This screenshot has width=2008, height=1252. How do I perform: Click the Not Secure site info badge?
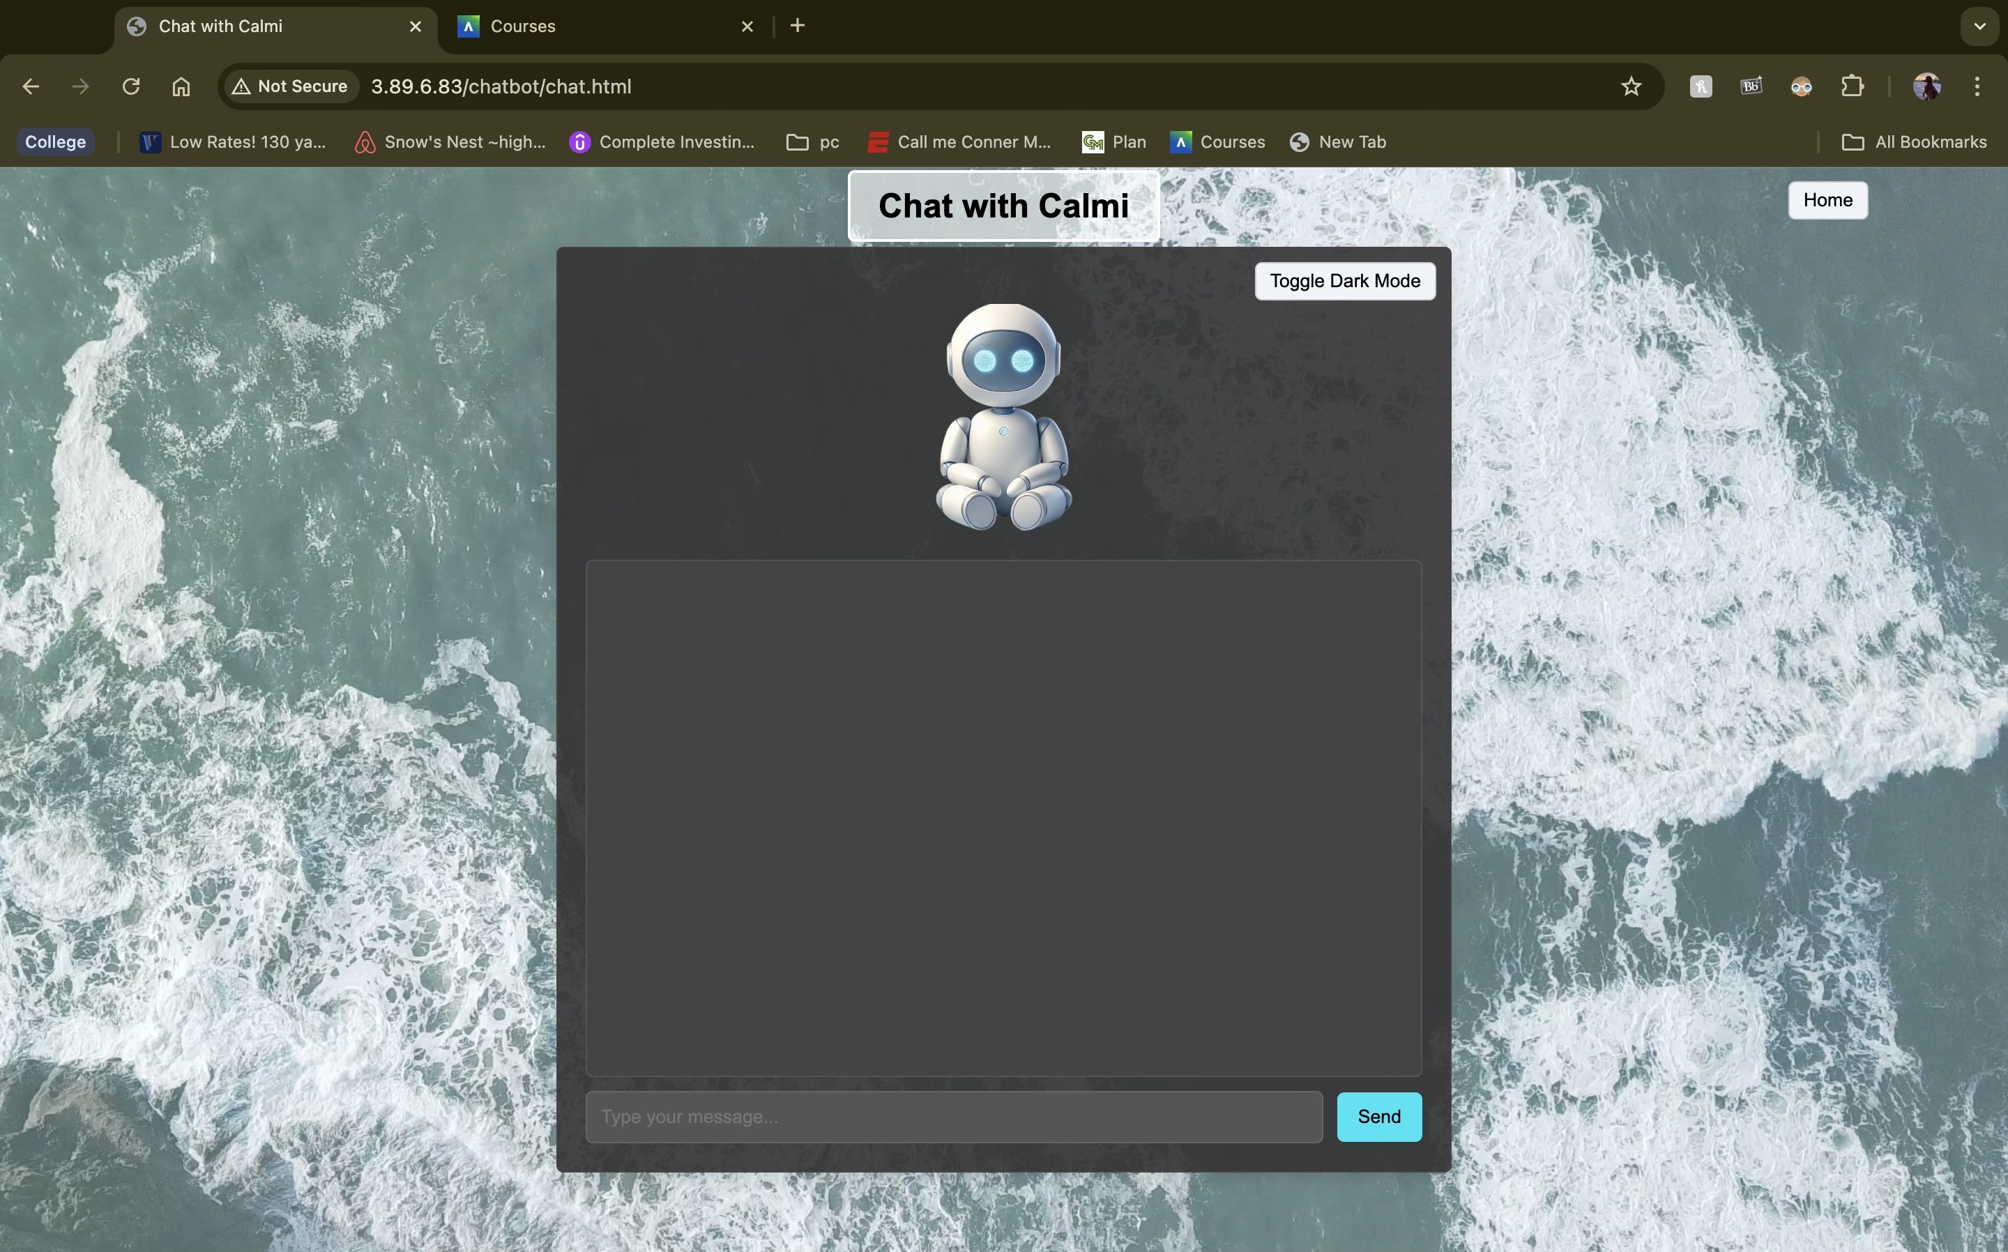point(290,86)
